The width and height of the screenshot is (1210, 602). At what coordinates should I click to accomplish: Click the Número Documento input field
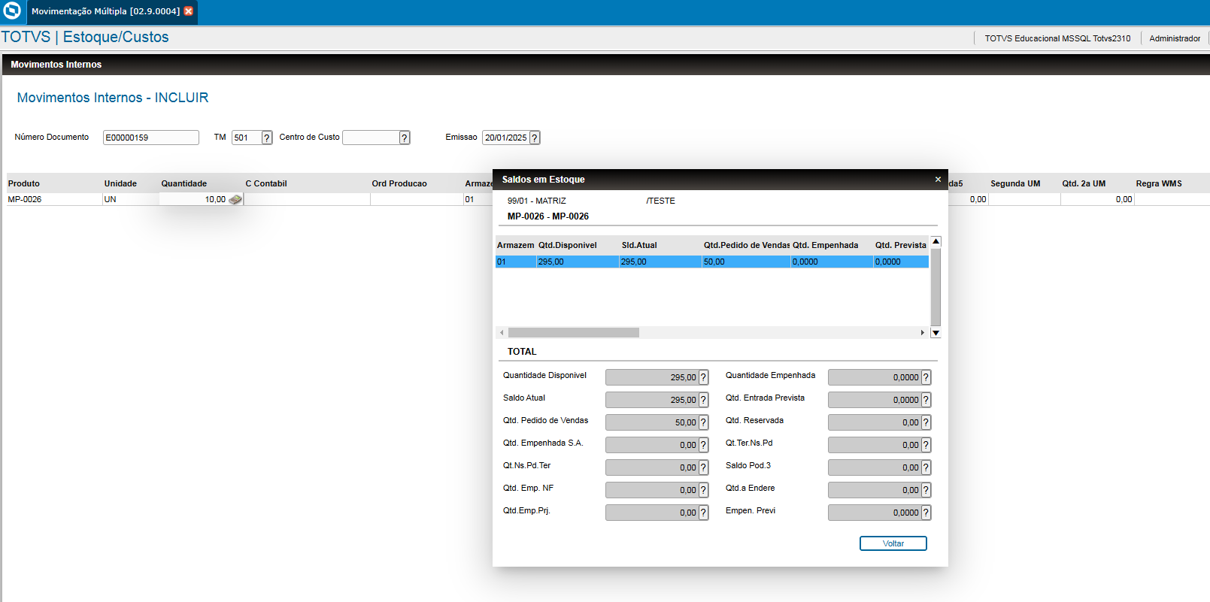click(151, 138)
